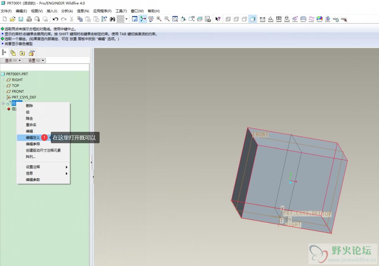Open the 设置 dropdown in model tree
379x266 pixels.
point(34,60)
